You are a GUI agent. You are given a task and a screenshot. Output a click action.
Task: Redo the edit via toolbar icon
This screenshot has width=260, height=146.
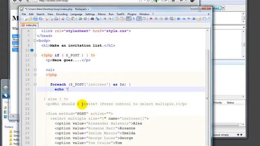pos(85,19)
